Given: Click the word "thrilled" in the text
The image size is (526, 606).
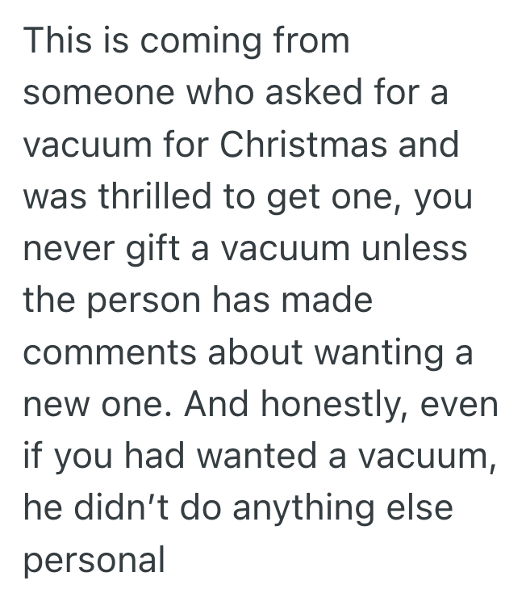Looking at the screenshot, I should point(146,196).
